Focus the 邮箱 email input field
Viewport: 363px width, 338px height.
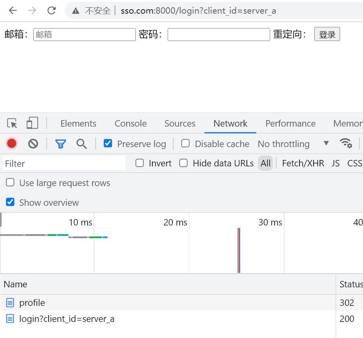coord(84,35)
